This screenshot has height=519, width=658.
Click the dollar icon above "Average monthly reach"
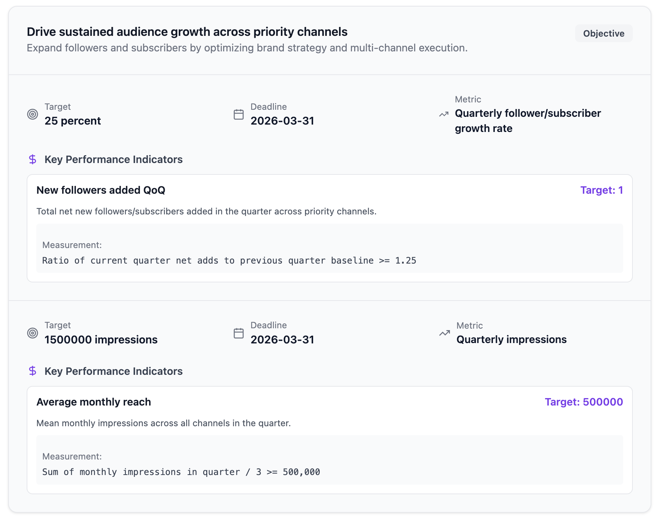(33, 371)
